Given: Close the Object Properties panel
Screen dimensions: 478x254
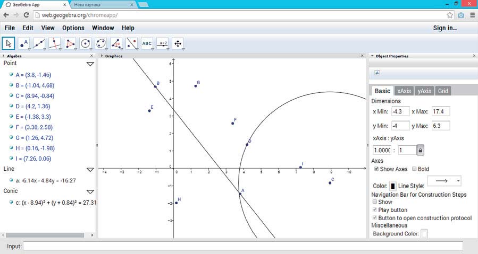Looking at the screenshot, I should pyautogui.click(x=474, y=56).
